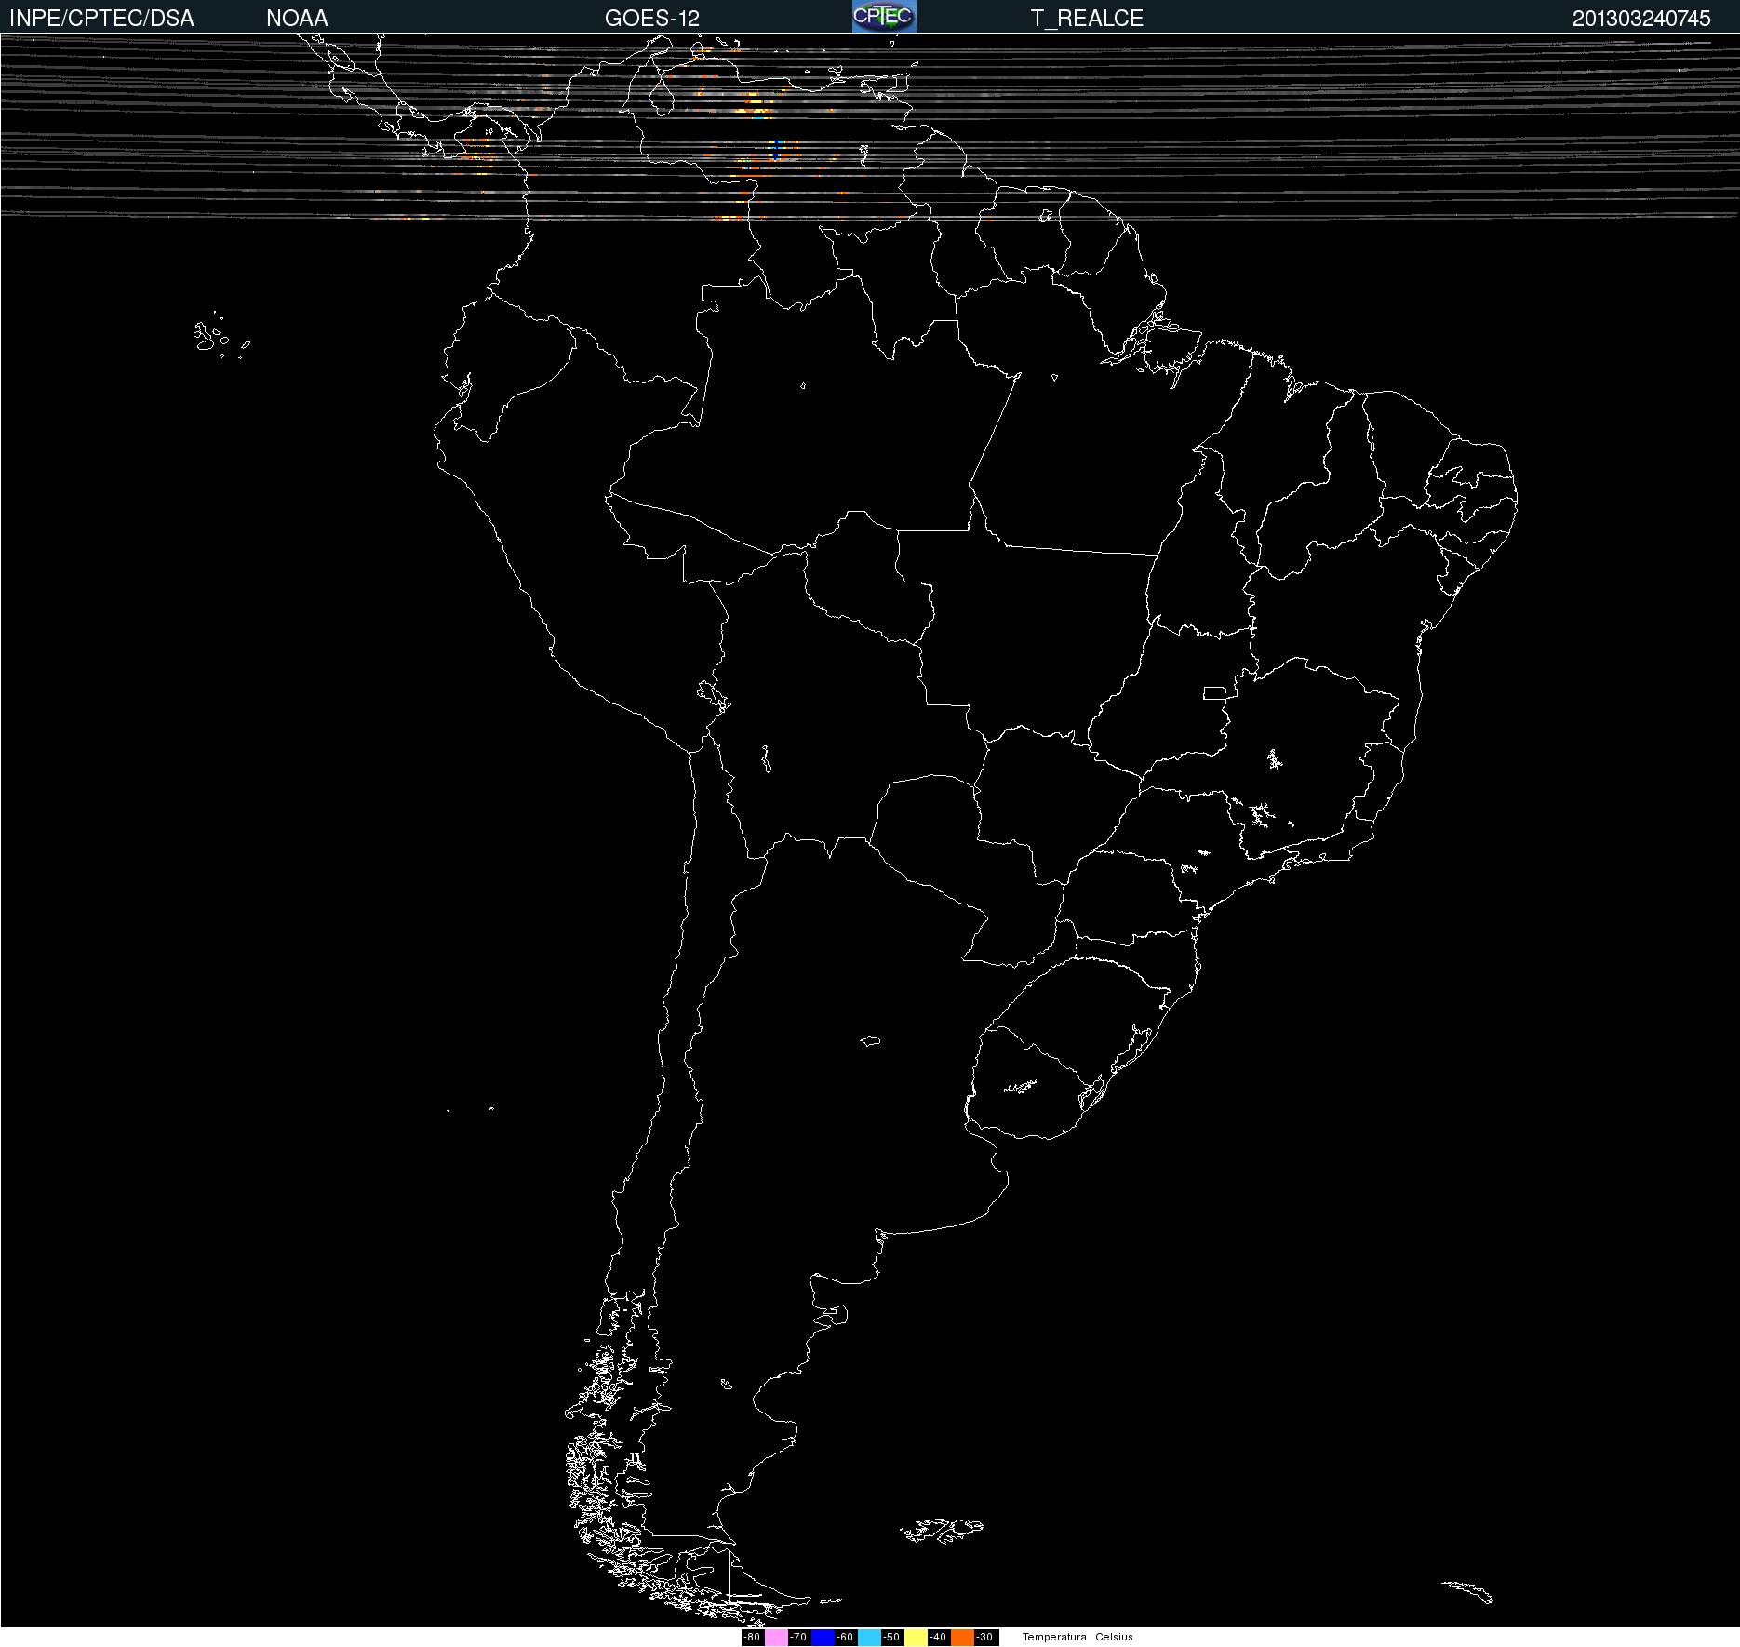Click the Temperatura Celsius legend caption
Screen dimensions: 1740x1647
click(x=1077, y=1638)
